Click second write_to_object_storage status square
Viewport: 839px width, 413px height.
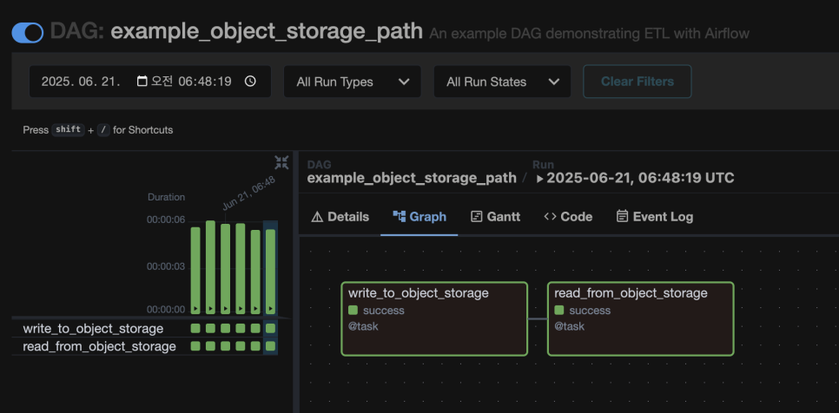(x=210, y=328)
